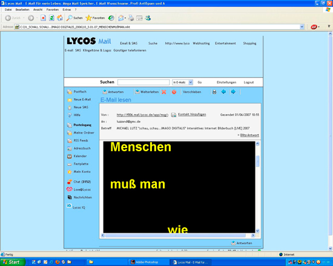Open Nachrichten in sidebar
Image resolution: width=333 pixels, height=266 pixels.
tap(80, 197)
